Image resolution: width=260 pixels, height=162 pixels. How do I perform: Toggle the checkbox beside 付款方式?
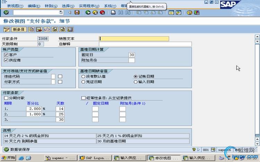(60, 82)
